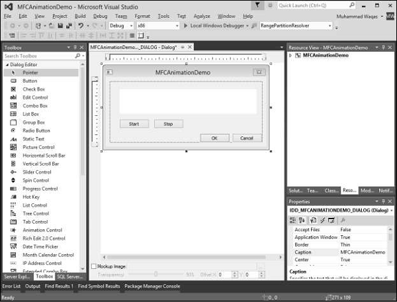The height and width of the screenshot is (302, 397).
Task: Select the List Control toolbox item
Action: coord(41,205)
